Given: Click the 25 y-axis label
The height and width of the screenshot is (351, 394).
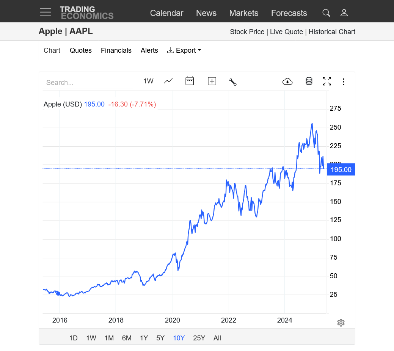Looking at the screenshot, I should point(333,294).
